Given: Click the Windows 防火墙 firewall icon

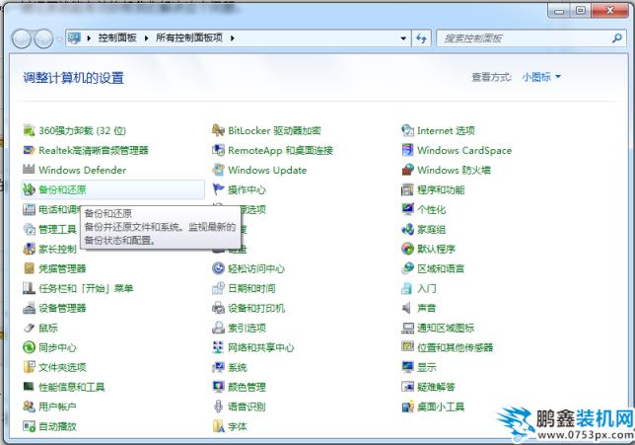Looking at the screenshot, I should coord(407,170).
